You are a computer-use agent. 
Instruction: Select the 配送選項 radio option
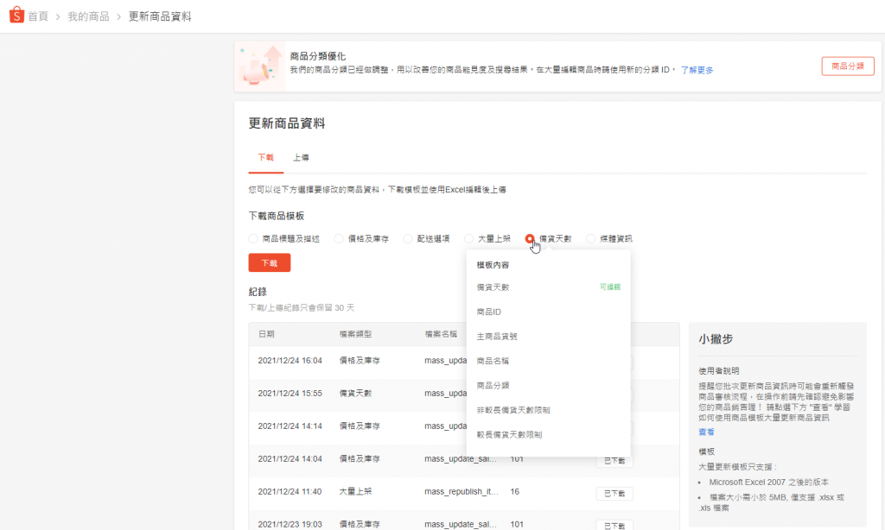click(x=408, y=238)
